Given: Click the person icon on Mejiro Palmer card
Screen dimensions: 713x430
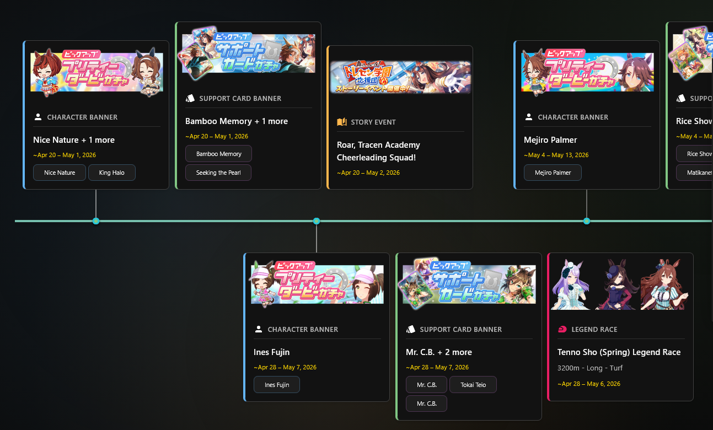Looking at the screenshot, I should click(x=529, y=117).
